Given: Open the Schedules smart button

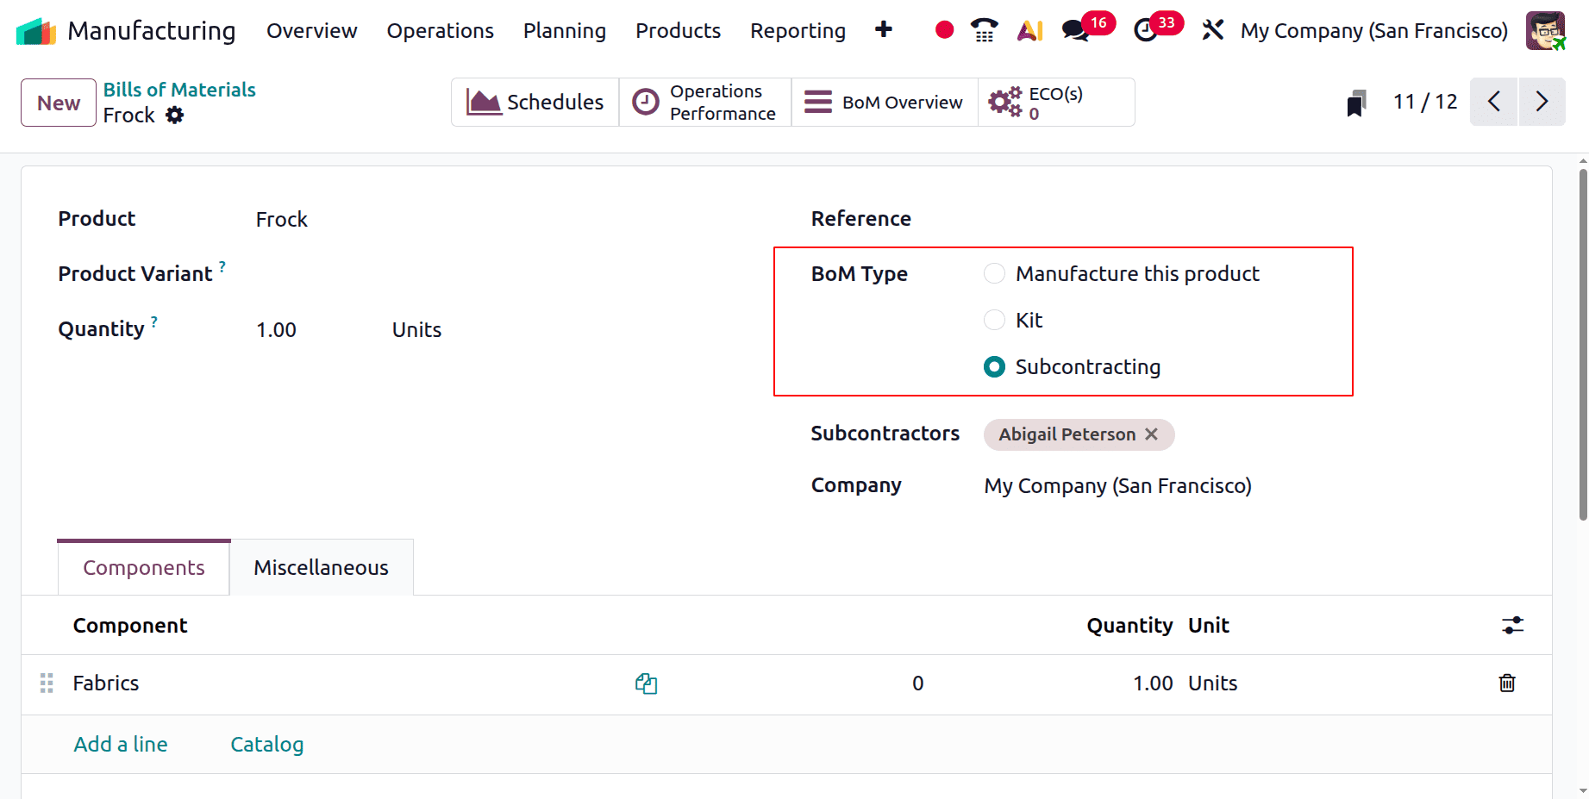Looking at the screenshot, I should tap(535, 103).
